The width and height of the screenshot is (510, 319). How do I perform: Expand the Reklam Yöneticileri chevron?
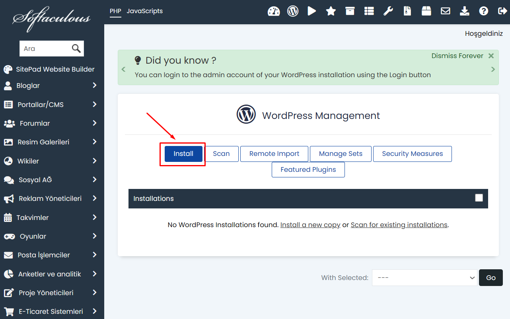click(95, 198)
